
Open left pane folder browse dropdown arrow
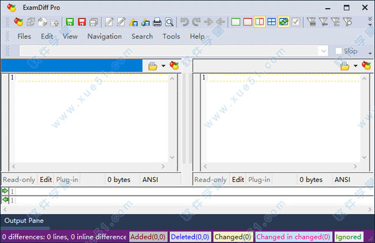click(x=163, y=66)
